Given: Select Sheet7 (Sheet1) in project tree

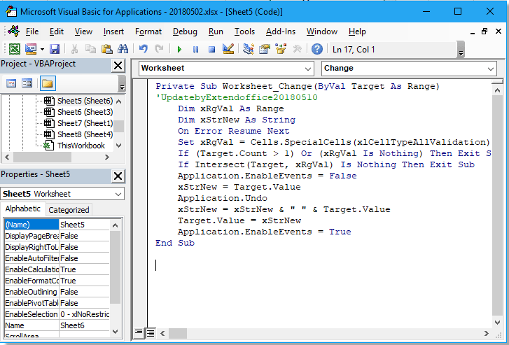Looking at the screenshot, I should (84, 123).
